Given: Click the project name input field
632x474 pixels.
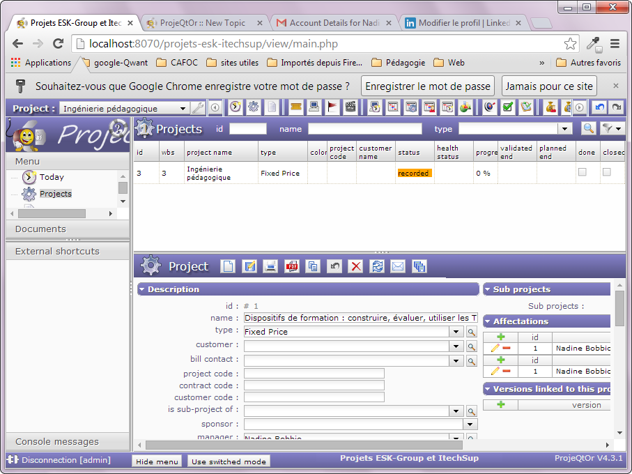Looking at the screenshot, I should [360, 318].
